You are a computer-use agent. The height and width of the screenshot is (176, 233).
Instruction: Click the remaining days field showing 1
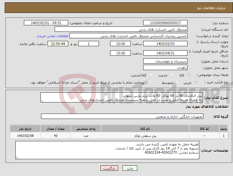click(89, 44)
